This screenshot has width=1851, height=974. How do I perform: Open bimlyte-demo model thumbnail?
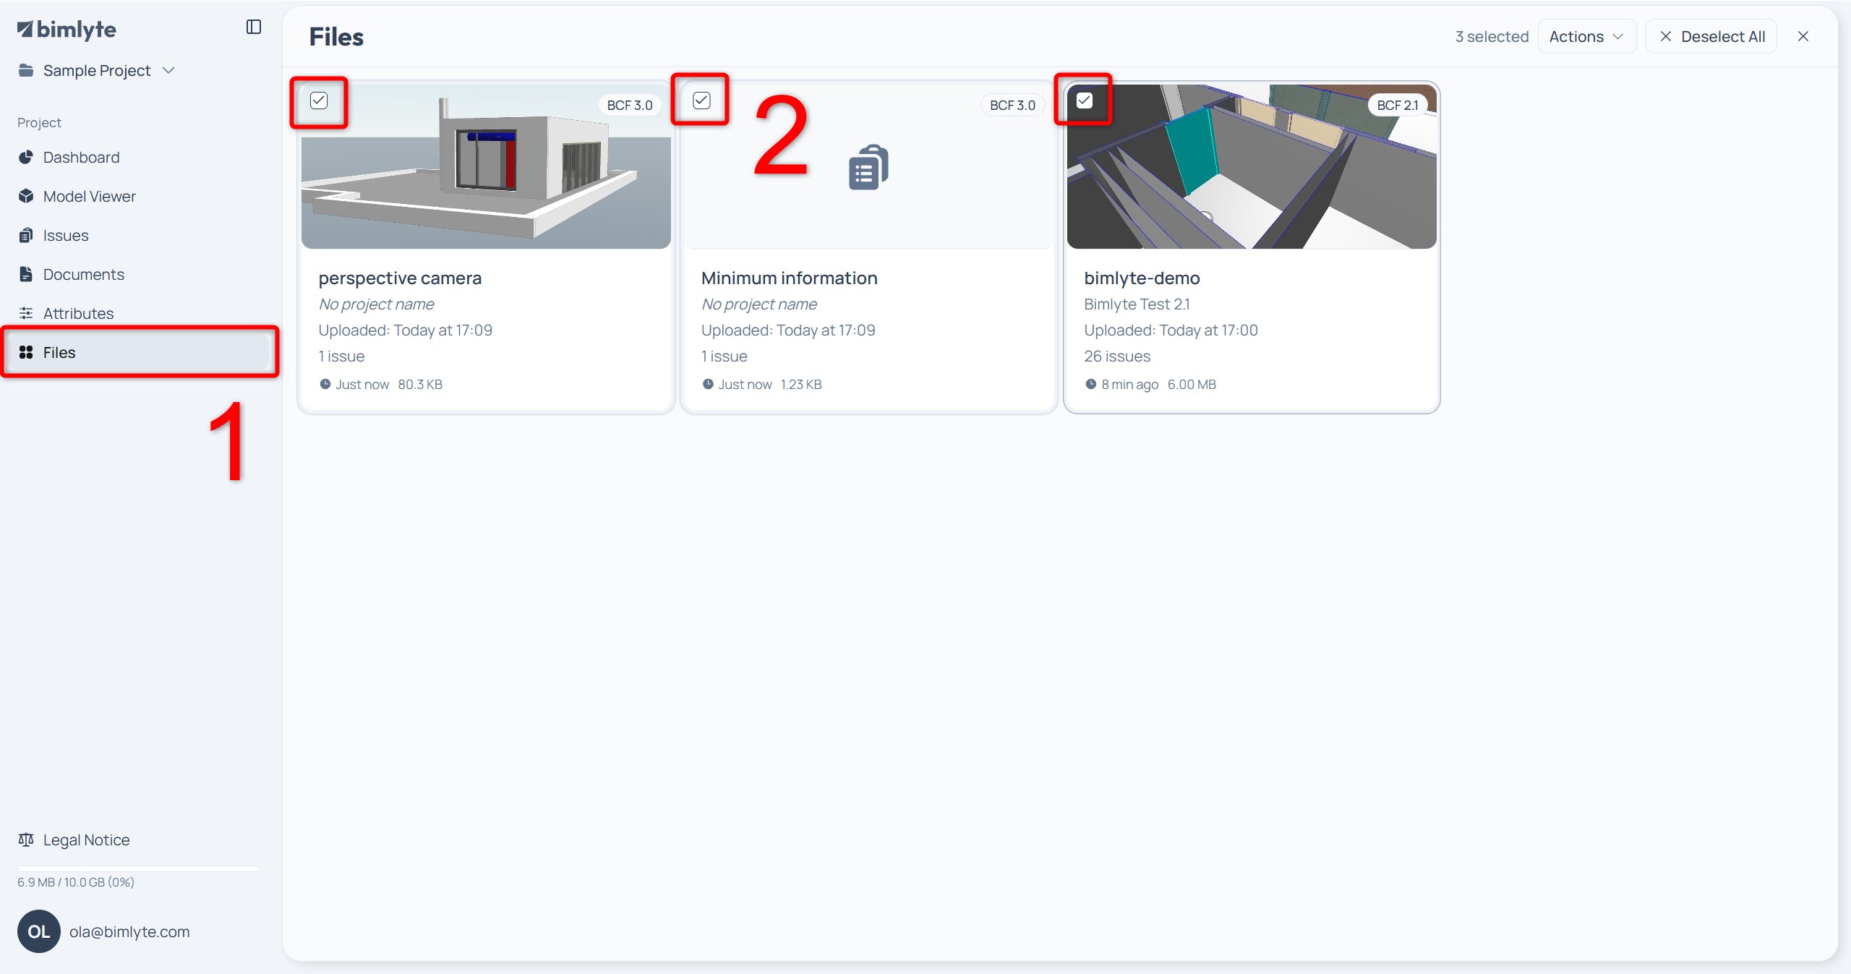[x=1252, y=166]
